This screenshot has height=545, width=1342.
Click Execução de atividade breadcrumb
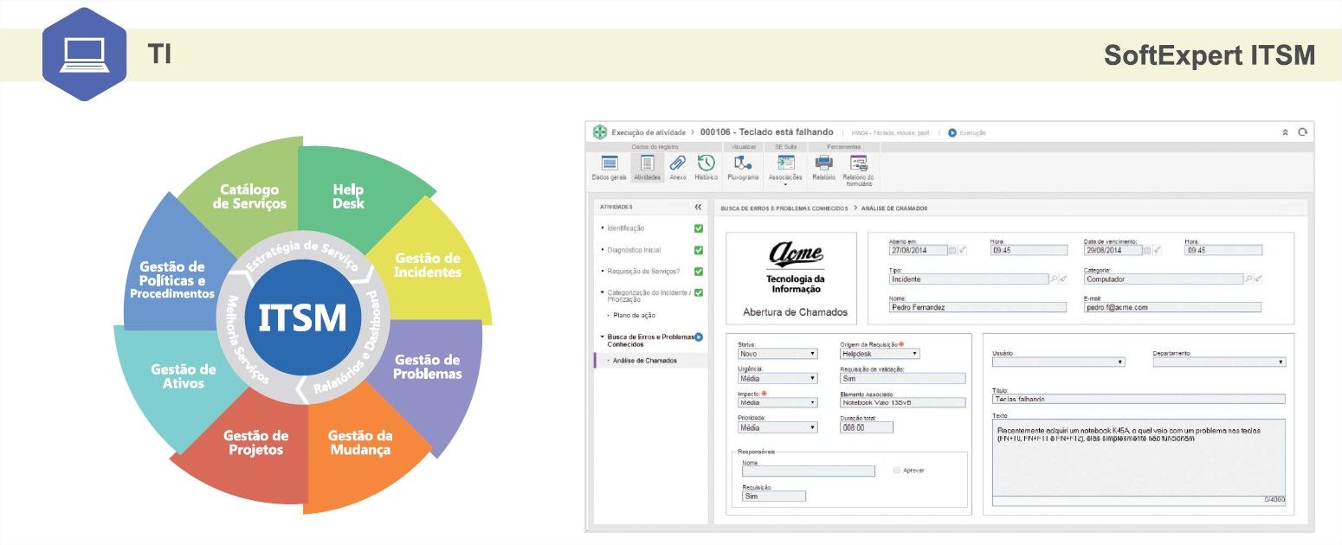click(648, 132)
